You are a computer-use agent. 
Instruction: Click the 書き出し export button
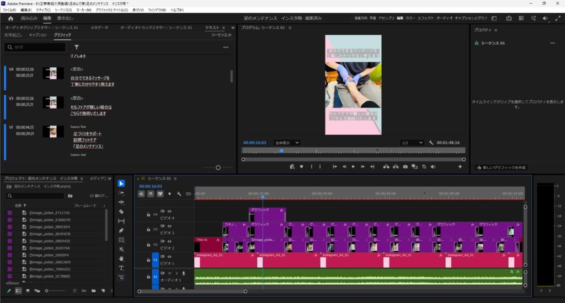click(x=65, y=18)
